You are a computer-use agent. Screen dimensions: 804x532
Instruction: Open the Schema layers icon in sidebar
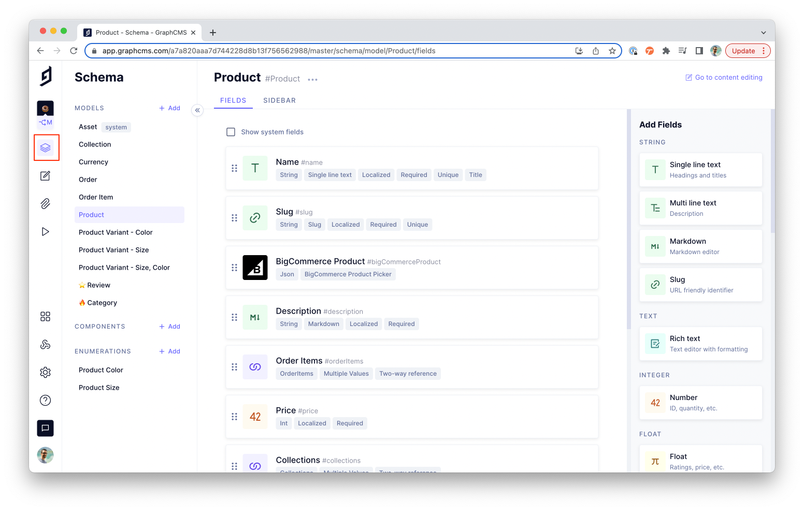point(46,147)
